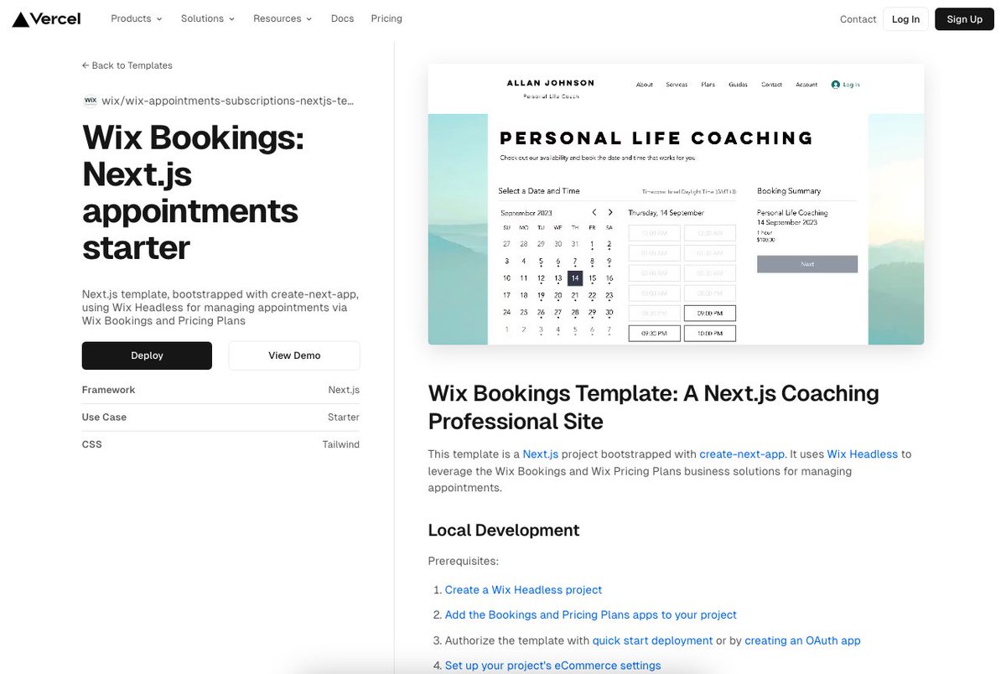Expand the Solutions menu
The image size is (1006, 674).
(x=208, y=18)
